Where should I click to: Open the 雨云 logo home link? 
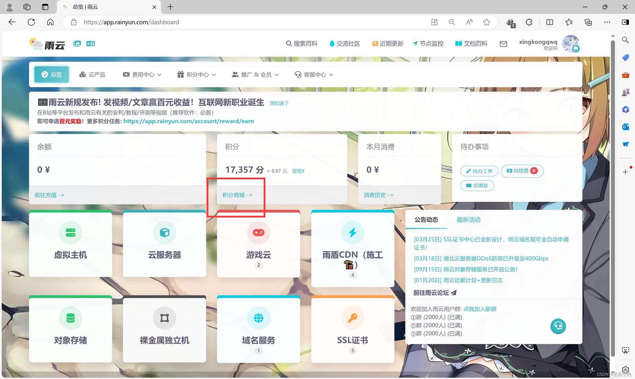pos(47,44)
